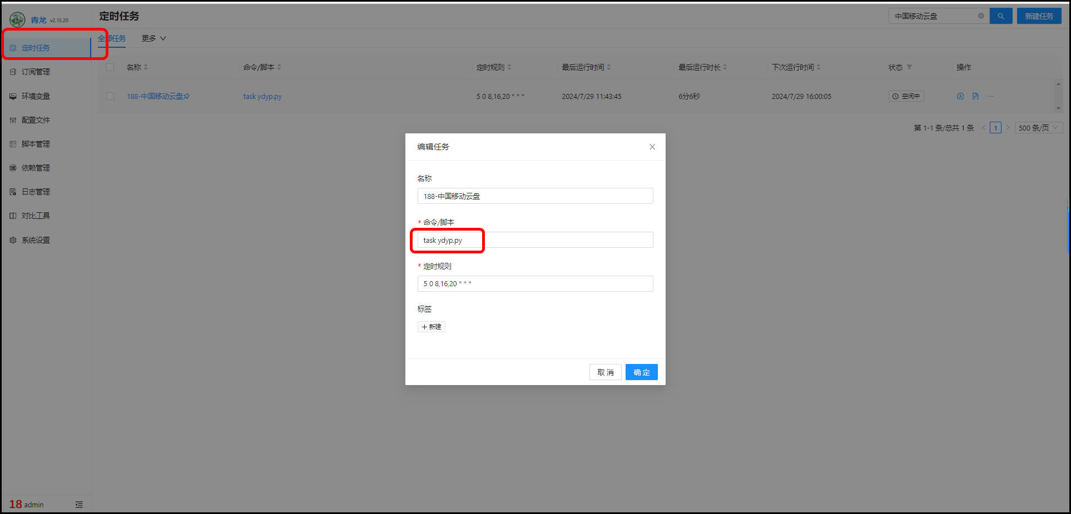This screenshot has height=514, width=1071.
Task: Click the search magnifier button
Action: tap(1001, 16)
